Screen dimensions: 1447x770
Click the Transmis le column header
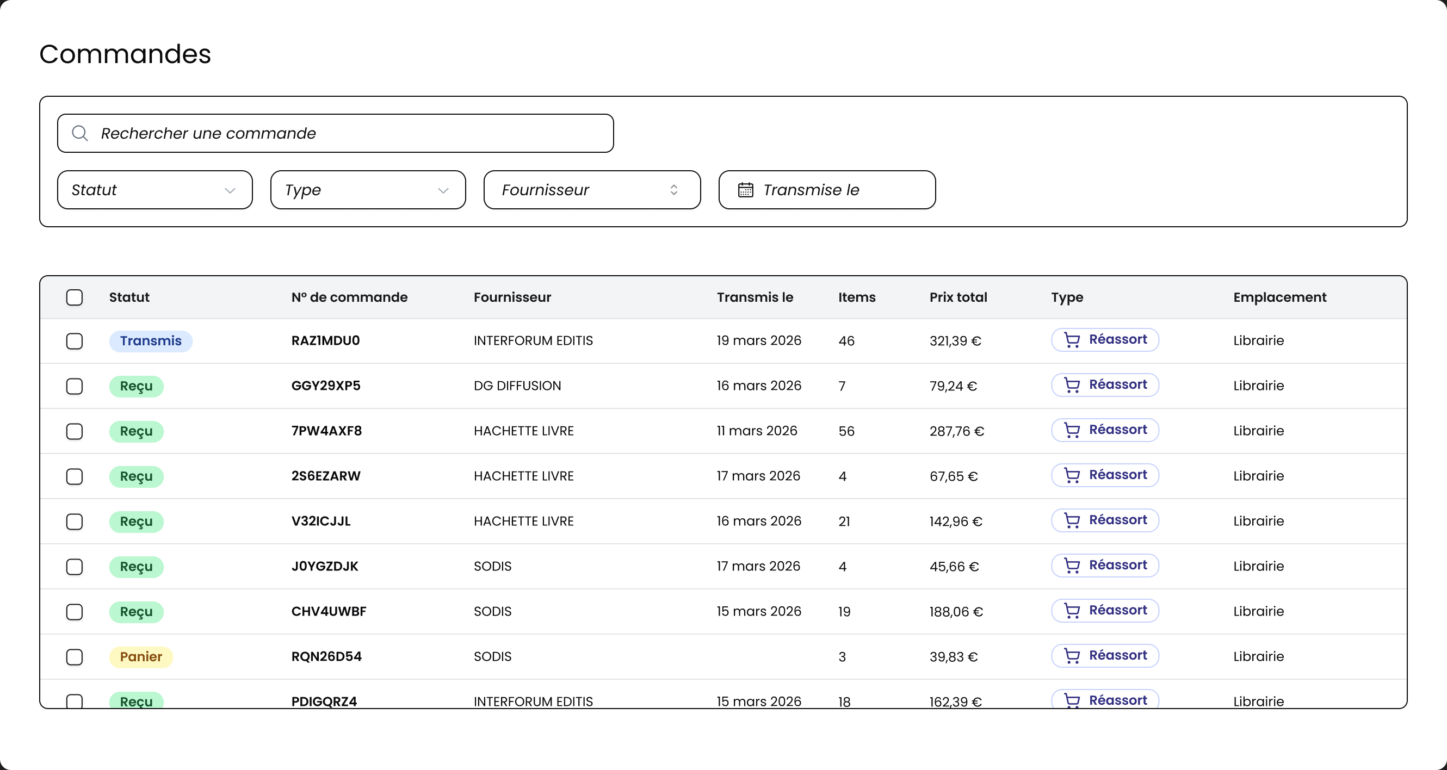pos(755,297)
